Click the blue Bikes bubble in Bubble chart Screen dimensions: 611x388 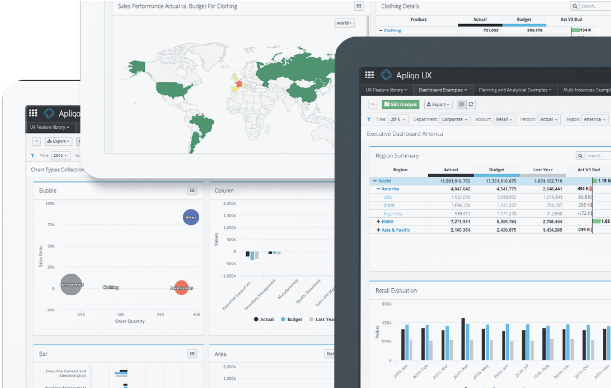point(191,217)
